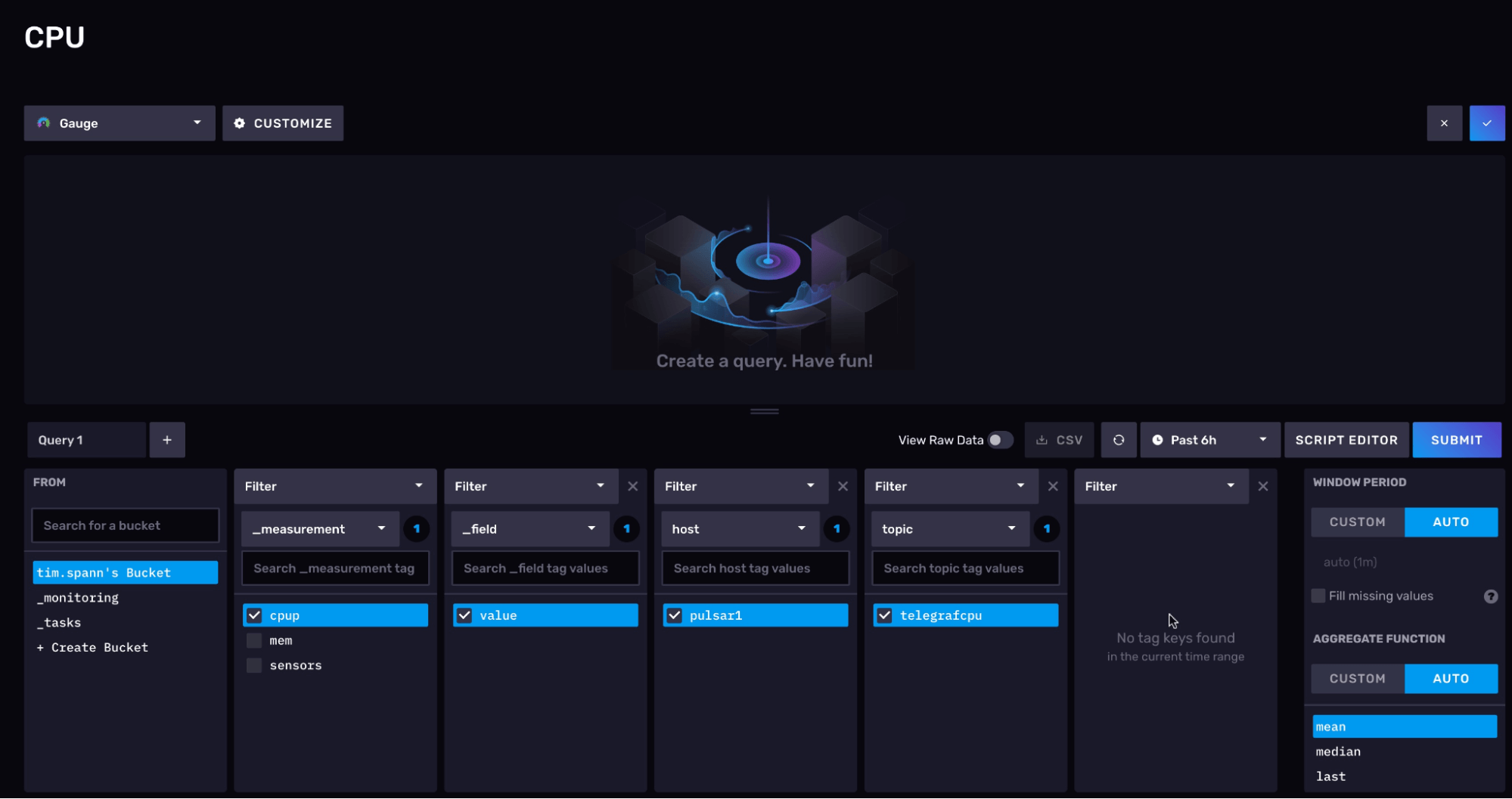The width and height of the screenshot is (1512, 799).
Task: Switch to the Script Editor
Action: pyautogui.click(x=1346, y=439)
